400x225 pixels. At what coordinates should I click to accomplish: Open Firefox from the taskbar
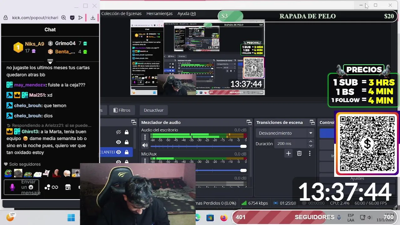click(x=223, y=218)
